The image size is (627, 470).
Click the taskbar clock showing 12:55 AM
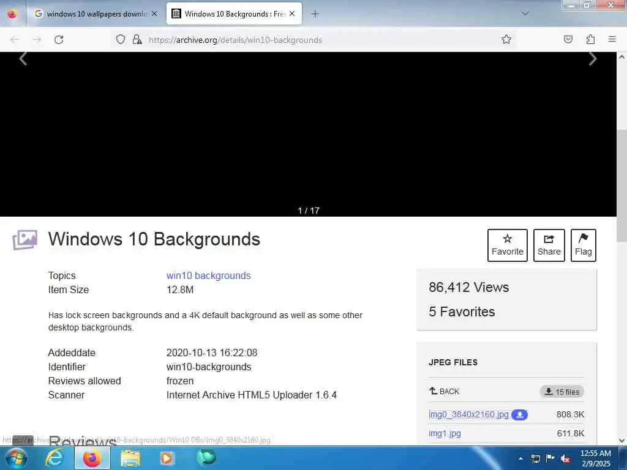pos(595,458)
